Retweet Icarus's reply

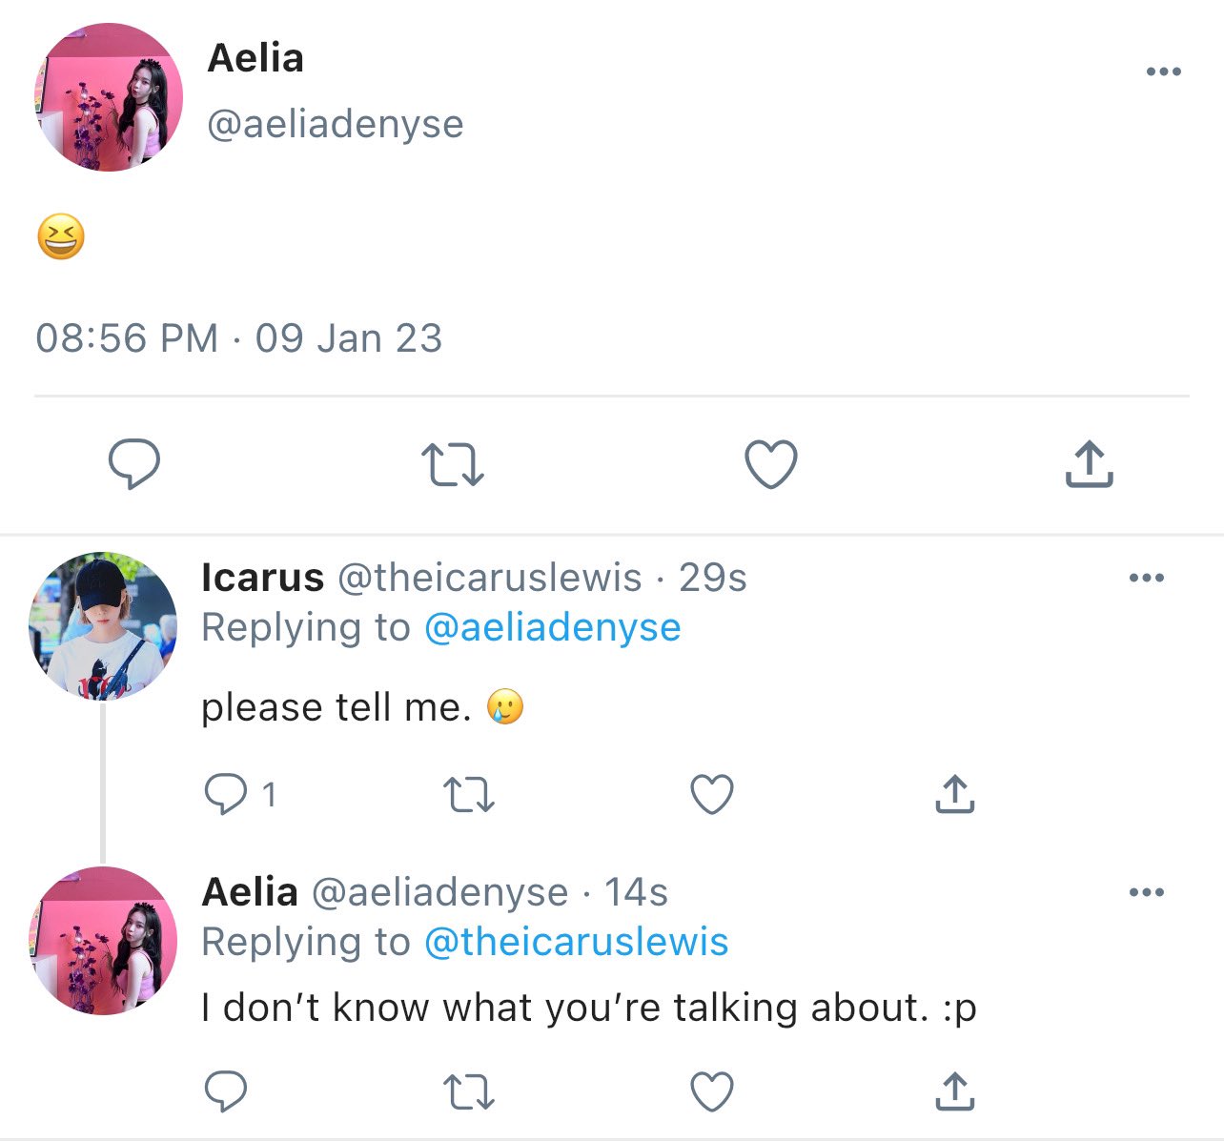tap(470, 794)
